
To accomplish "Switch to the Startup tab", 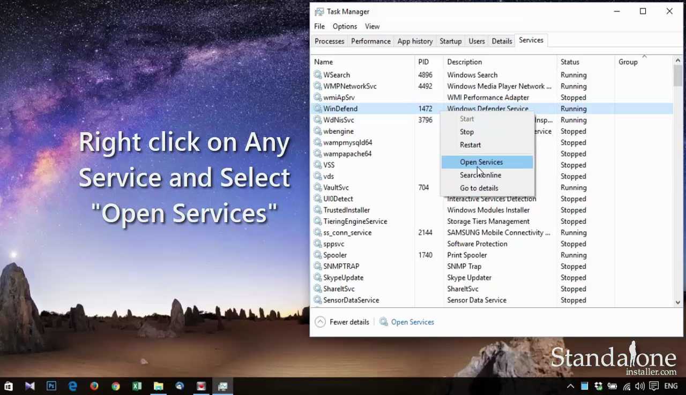I will click(x=450, y=41).
